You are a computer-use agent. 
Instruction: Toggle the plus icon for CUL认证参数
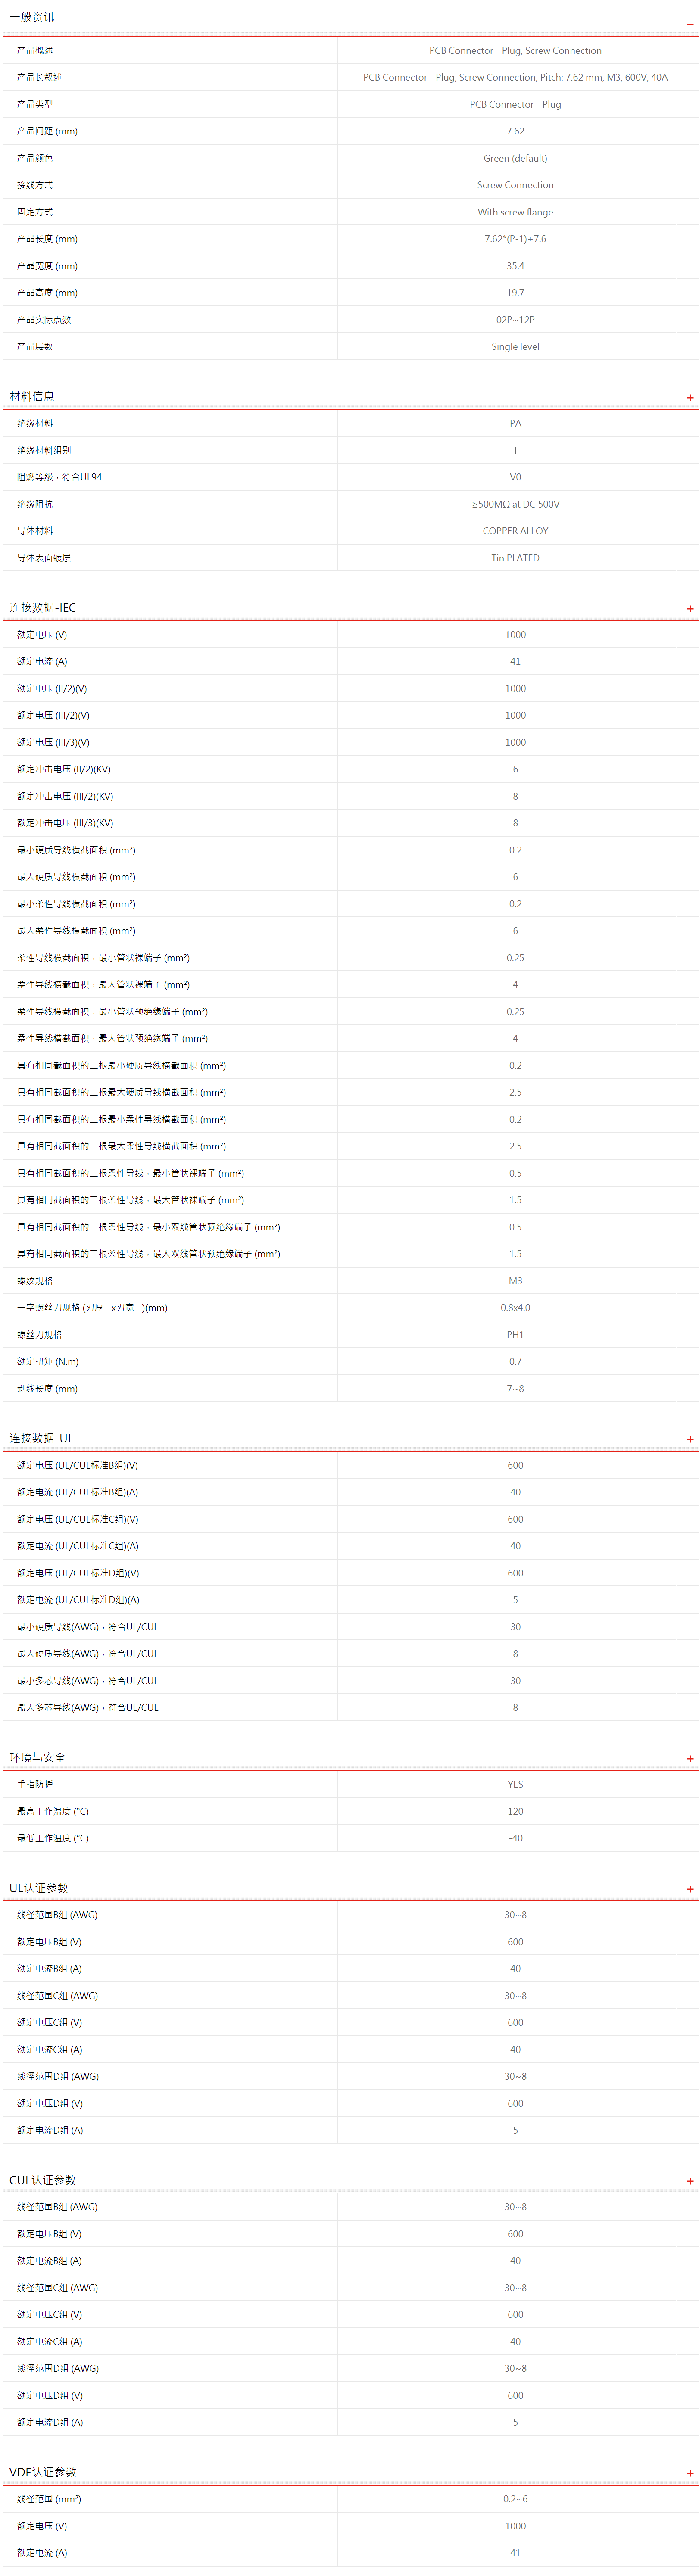[x=689, y=2181]
